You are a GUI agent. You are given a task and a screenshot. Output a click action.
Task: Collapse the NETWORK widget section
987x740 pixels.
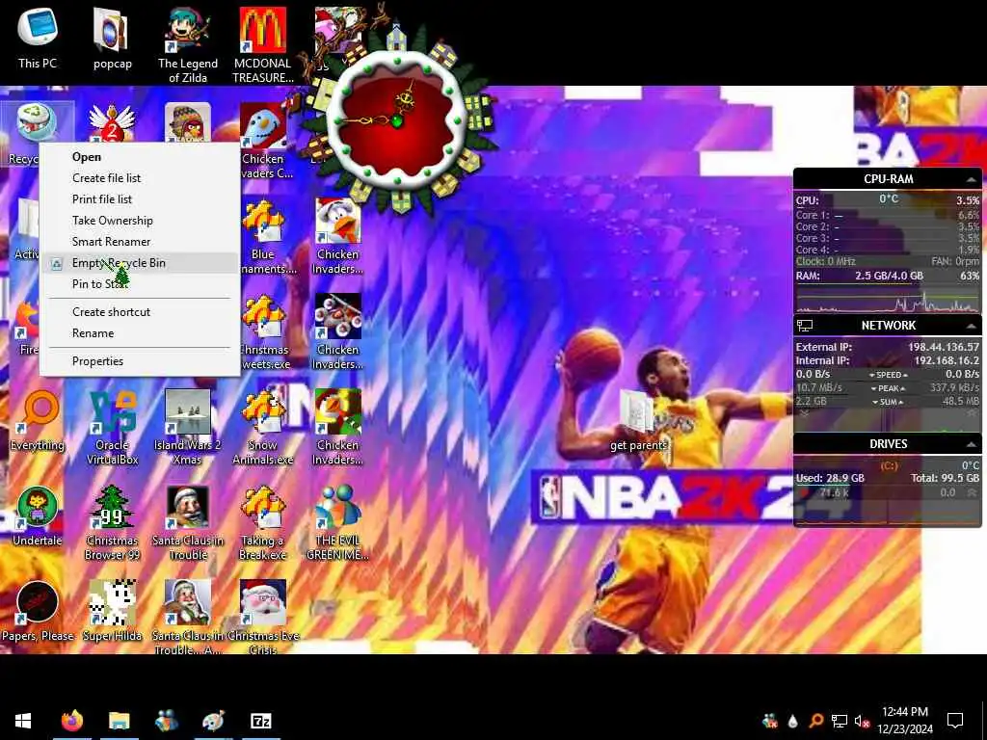(x=971, y=326)
